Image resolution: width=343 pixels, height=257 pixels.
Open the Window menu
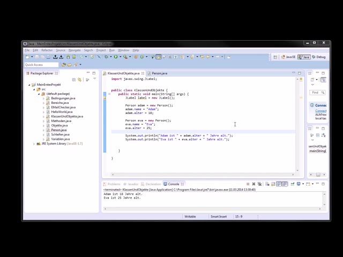124,50
